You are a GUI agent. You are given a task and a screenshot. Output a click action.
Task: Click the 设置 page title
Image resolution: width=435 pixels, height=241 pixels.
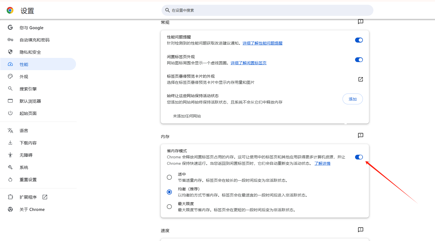pos(27,11)
